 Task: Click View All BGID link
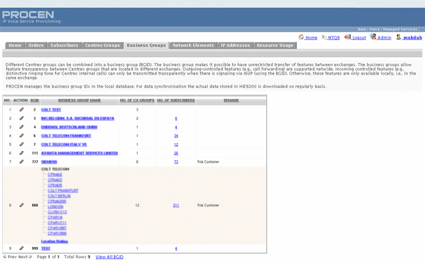tap(109, 257)
